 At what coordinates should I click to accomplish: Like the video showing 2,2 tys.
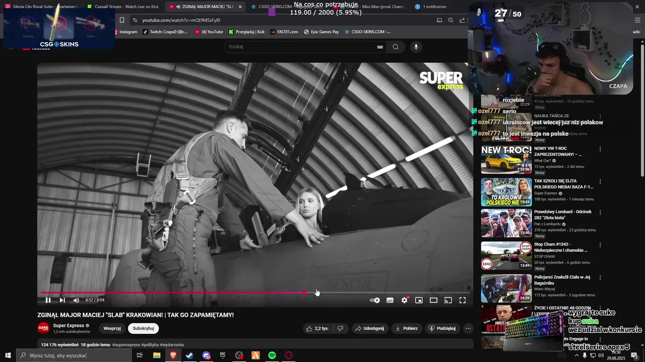pyautogui.click(x=317, y=328)
